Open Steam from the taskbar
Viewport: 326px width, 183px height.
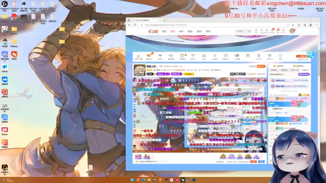click(188, 180)
